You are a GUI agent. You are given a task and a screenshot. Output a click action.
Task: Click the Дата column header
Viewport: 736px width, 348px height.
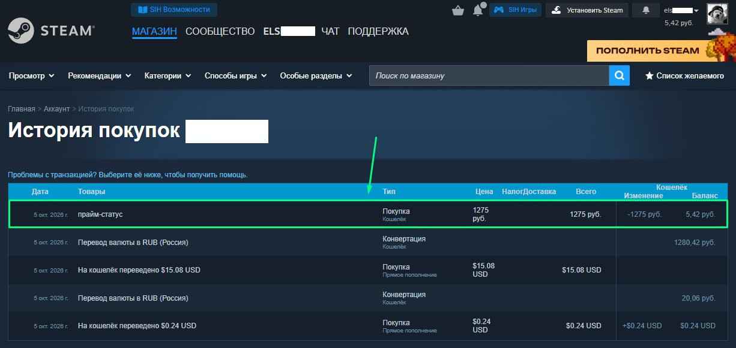click(40, 192)
